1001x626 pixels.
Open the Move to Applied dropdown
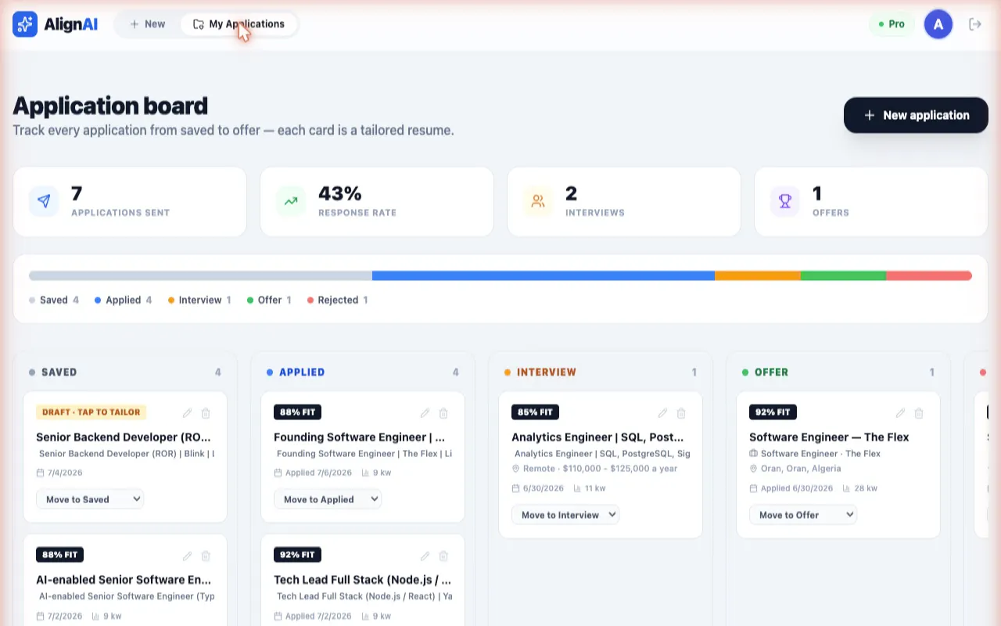coord(328,499)
